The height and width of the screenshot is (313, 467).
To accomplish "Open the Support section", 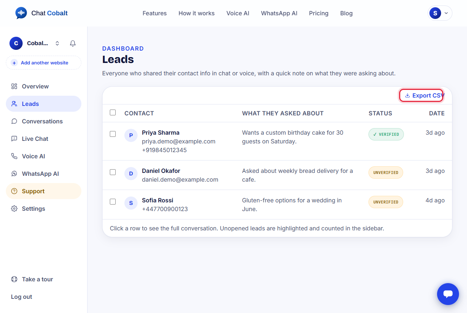I will [43, 191].
